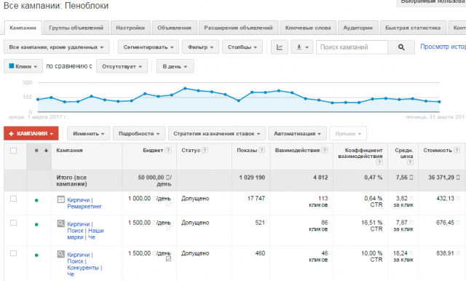Screen dimensions: 466x281
Task: Click the highest peak point on chart
Action: pyautogui.click(x=185, y=88)
